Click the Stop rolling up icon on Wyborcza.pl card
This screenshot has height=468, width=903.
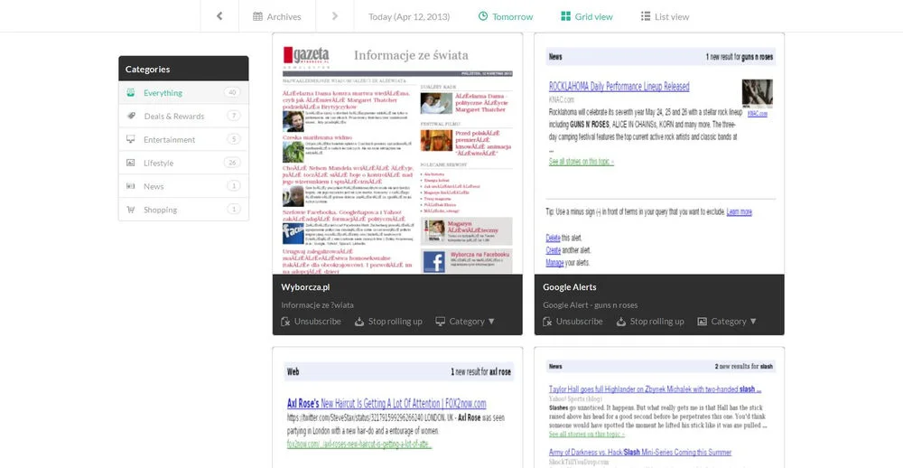[x=359, y=322]
